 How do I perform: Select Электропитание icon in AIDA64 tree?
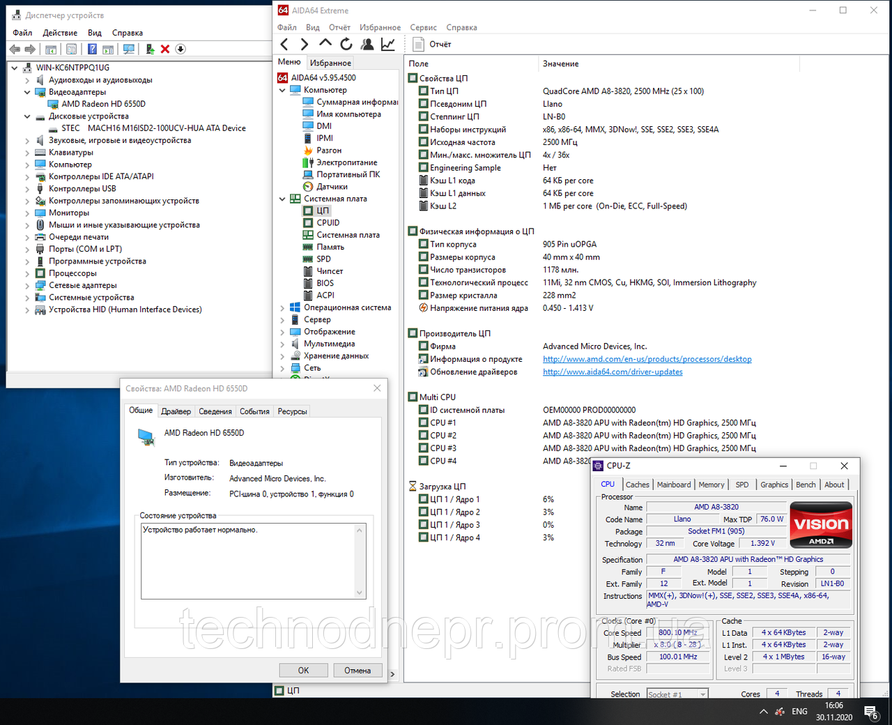308,162
